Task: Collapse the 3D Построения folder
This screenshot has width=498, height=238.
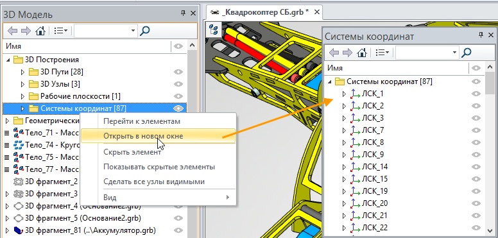Action: click(x=8, y=60)
